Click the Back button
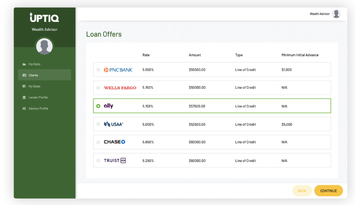Viewport: 355px width, 205px height. [302, 191]
